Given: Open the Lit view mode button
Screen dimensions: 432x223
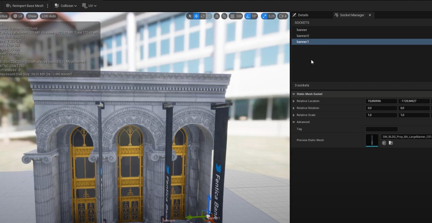Looking at the screenshot, I should (x=18, y=16).
